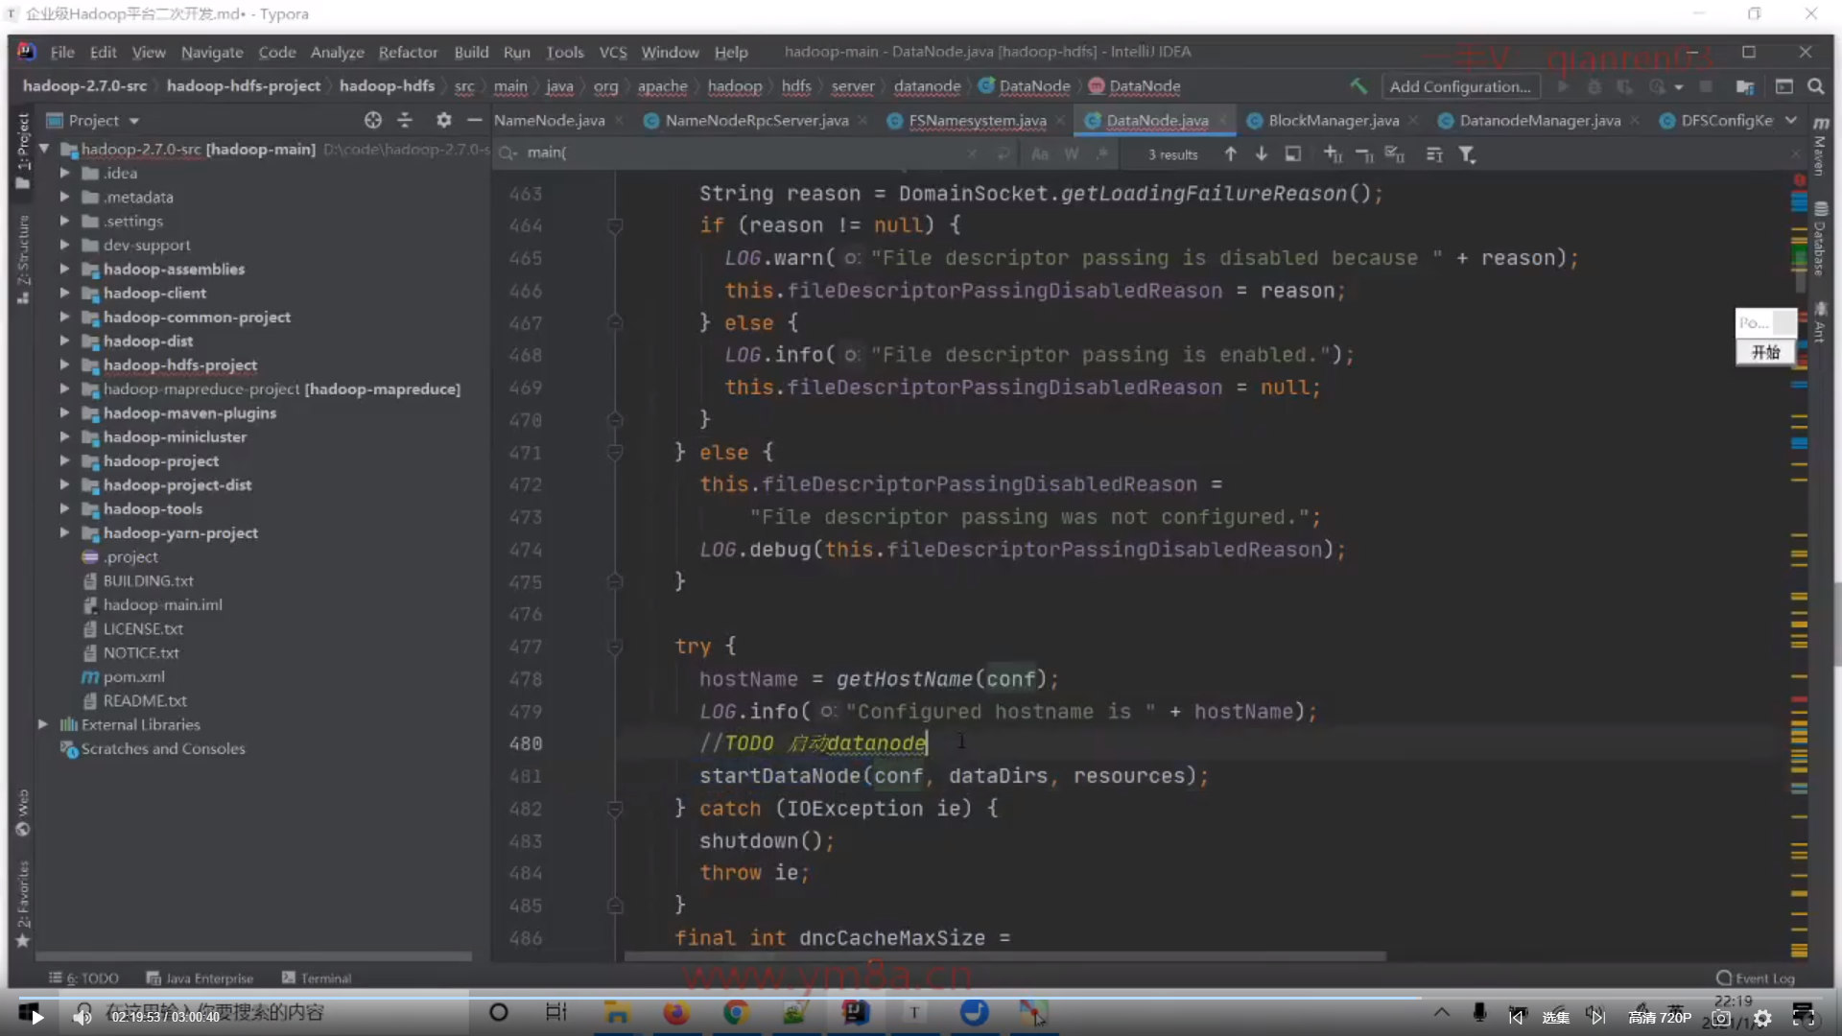Image resolution: width=1842 pixels, height=1036 pixels.
Task: Open Project panel settings gear
Action: 443,120
